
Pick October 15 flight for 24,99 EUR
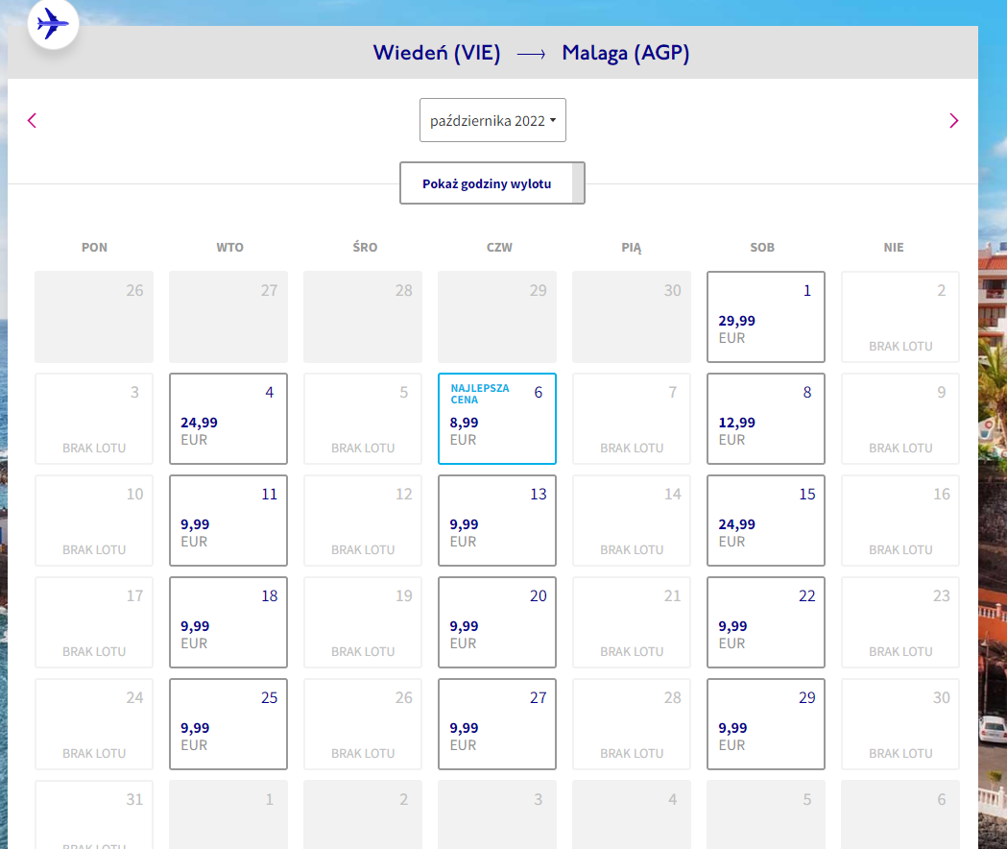pos(765,521)
